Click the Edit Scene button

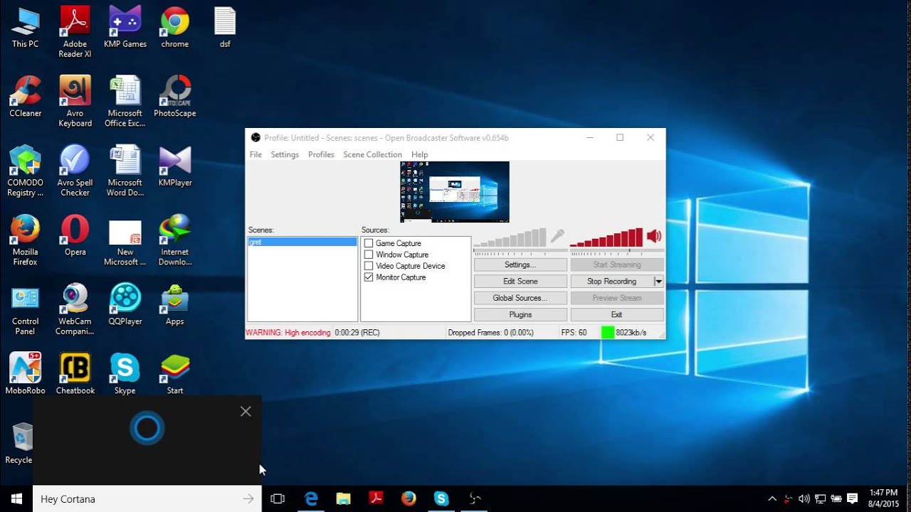click(x=520, y=282)
